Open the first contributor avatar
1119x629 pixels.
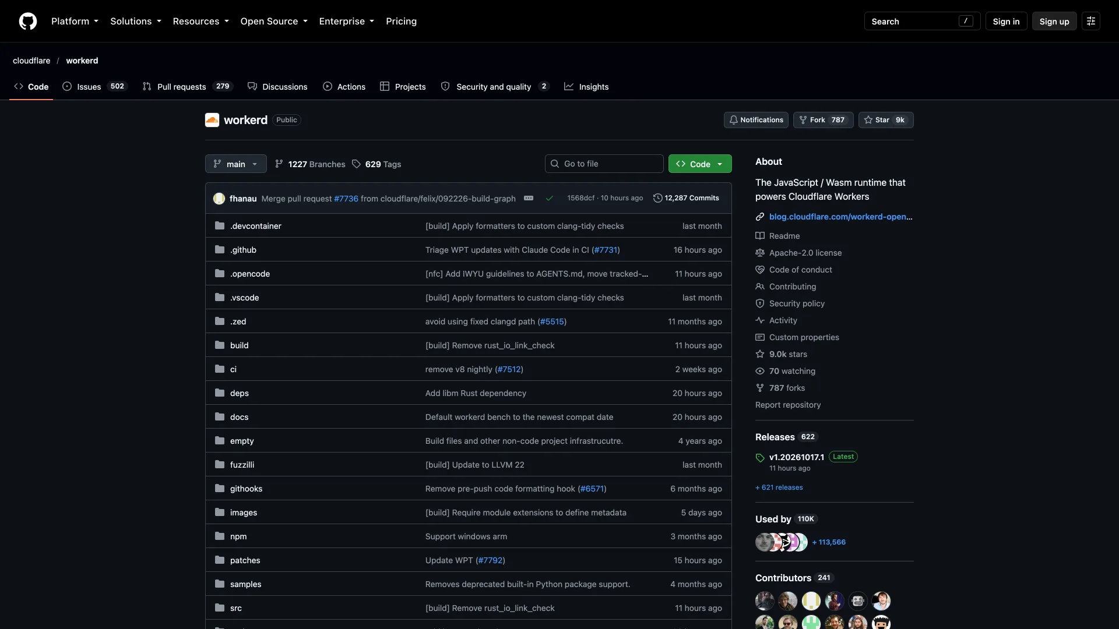pos(765,600)
